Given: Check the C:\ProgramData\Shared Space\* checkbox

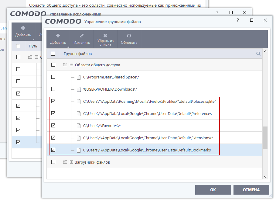Looking at the screenshot, I should [x=53, y=77].
